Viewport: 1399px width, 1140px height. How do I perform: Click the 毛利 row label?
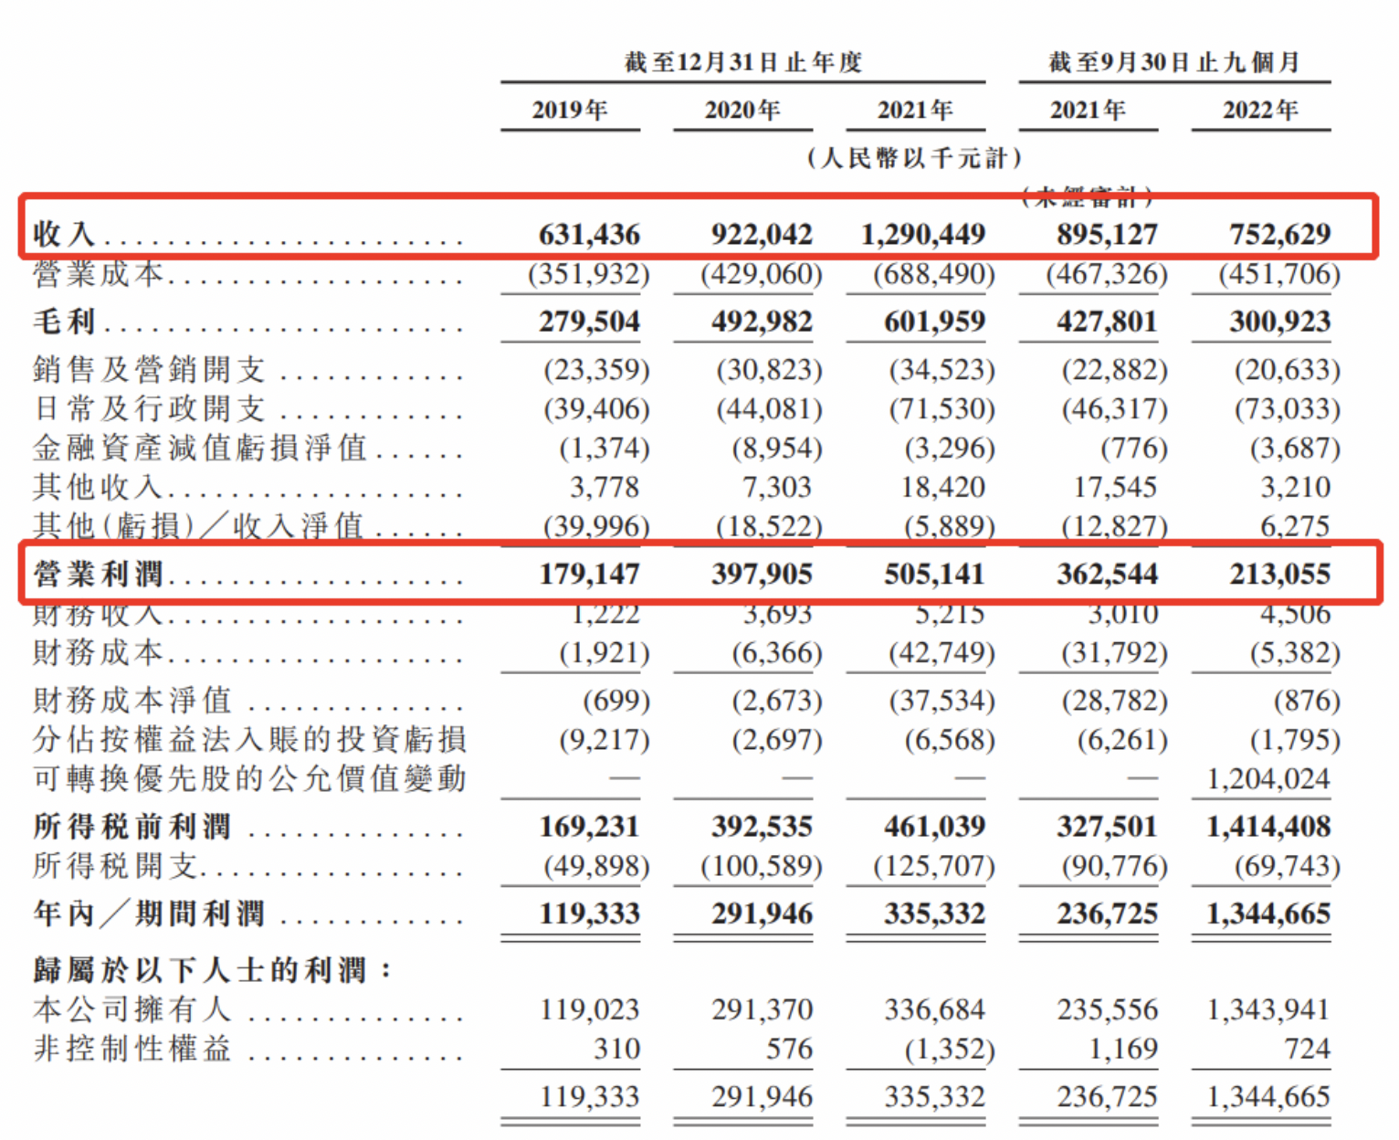[x=64, y=322]
